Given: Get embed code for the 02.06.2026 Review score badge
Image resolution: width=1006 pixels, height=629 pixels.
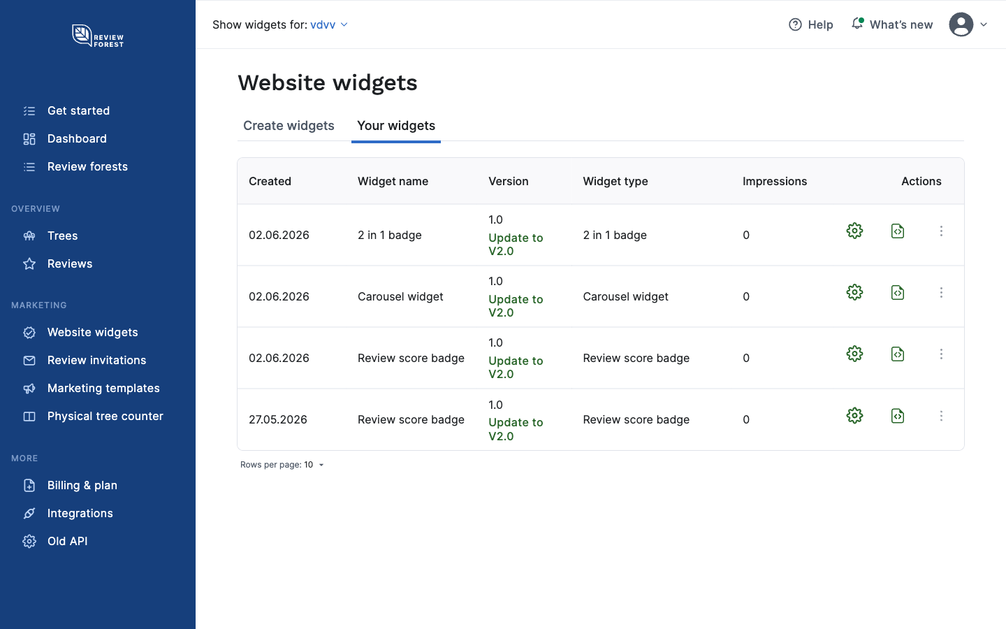Looking at the screenshot, I should tap(898, 354).
